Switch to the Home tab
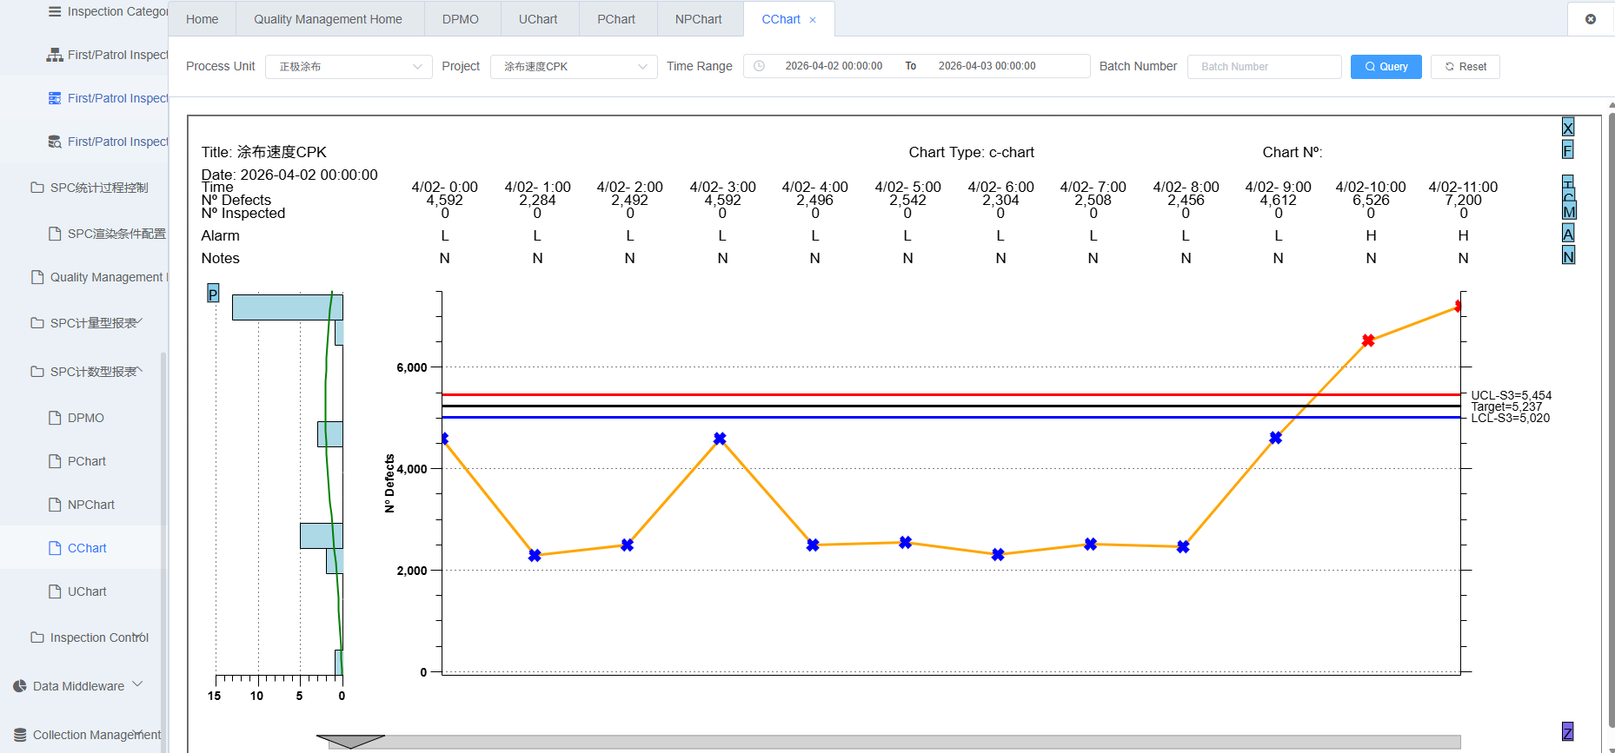The width and height of the screenshot is (1615, 753). (x=202, y=19)
